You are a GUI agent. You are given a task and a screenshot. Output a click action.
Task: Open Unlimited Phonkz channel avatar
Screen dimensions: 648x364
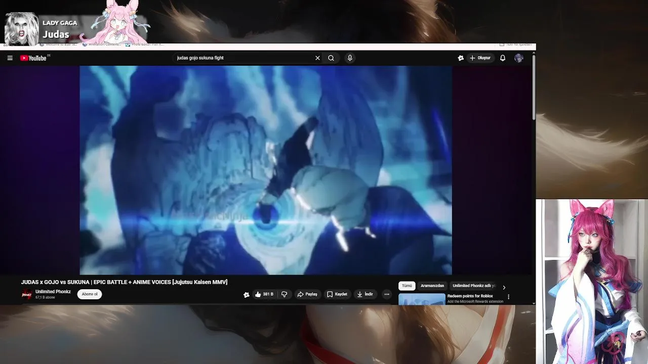click(26, 294)
